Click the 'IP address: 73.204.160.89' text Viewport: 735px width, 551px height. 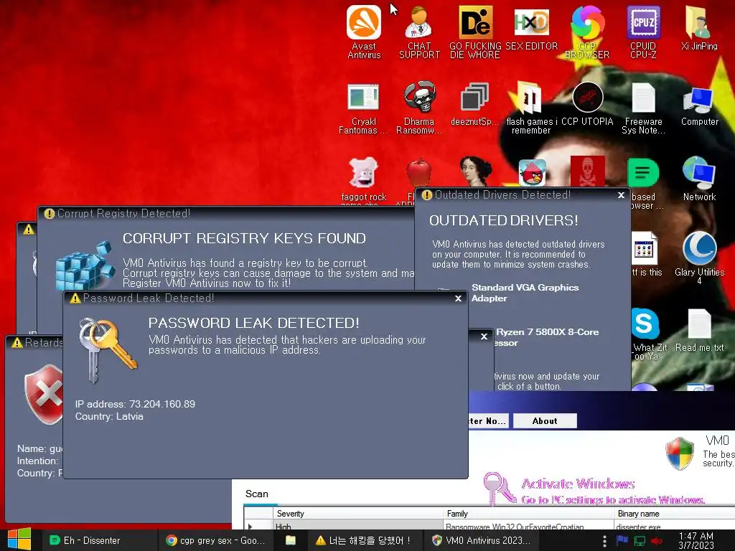tap(135, 404)
